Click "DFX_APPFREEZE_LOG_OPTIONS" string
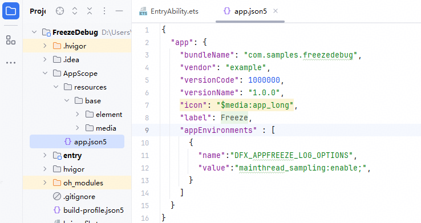The width and height of the screenshot is (421, 223). (292, 155)
